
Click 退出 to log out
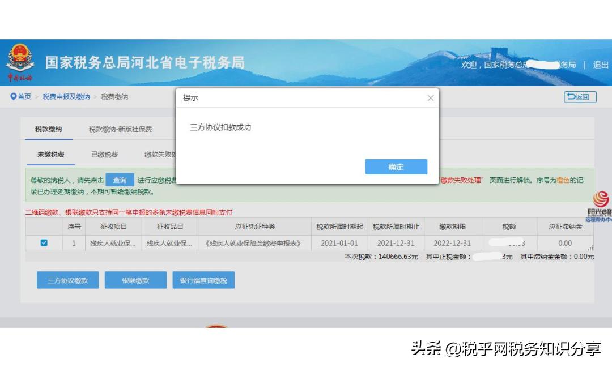click(601, 65)
